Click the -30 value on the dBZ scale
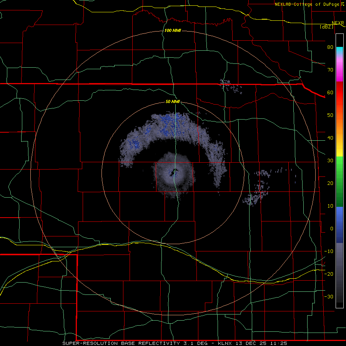The width and height of the screenshot is (346, 346). (329, 296)
